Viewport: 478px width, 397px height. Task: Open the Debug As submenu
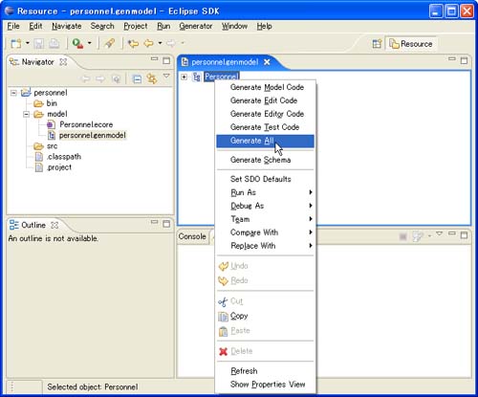click(x=266, y=206)
